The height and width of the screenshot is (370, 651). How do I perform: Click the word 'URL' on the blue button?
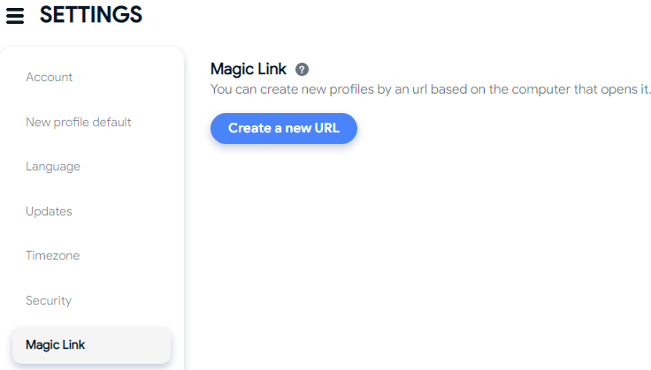pos(326,128)
